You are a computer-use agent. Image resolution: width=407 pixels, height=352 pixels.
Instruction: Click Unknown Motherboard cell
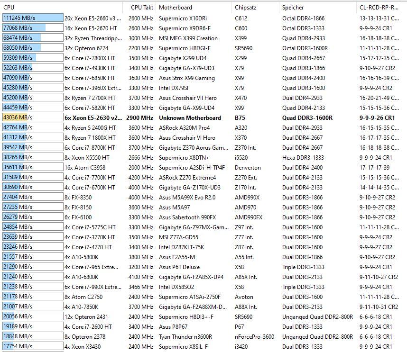click(190, 118)
